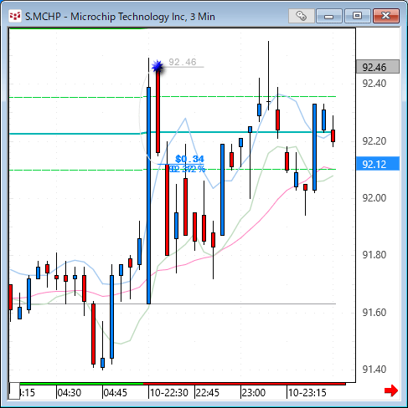Maximize the S.MCHP chart window
Screen dimensions: 408x408
358,16
